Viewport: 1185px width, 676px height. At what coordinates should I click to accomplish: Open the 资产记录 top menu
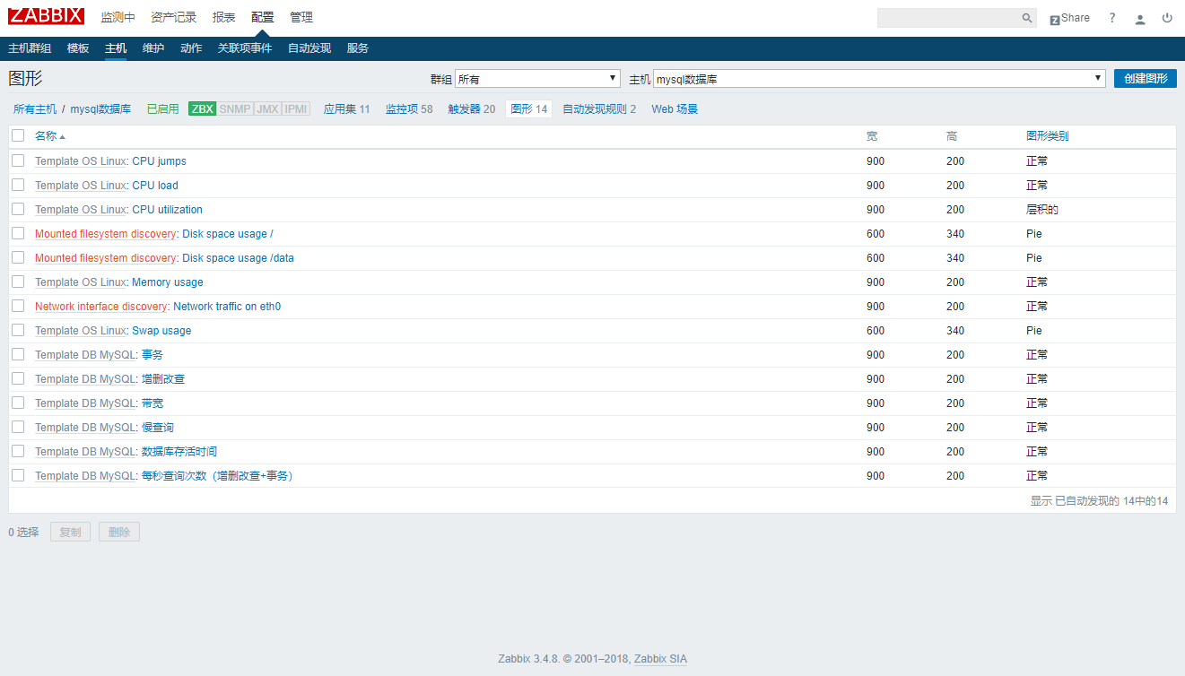[173, 18]
